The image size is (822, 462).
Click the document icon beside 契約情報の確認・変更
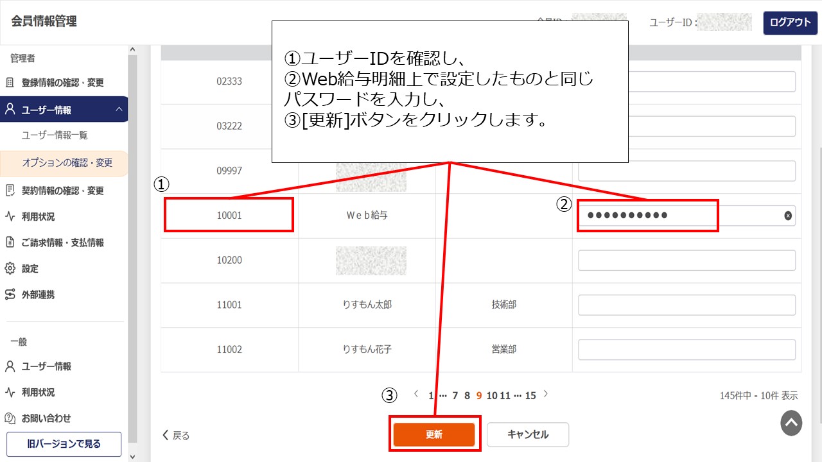[x=10, y=191]
